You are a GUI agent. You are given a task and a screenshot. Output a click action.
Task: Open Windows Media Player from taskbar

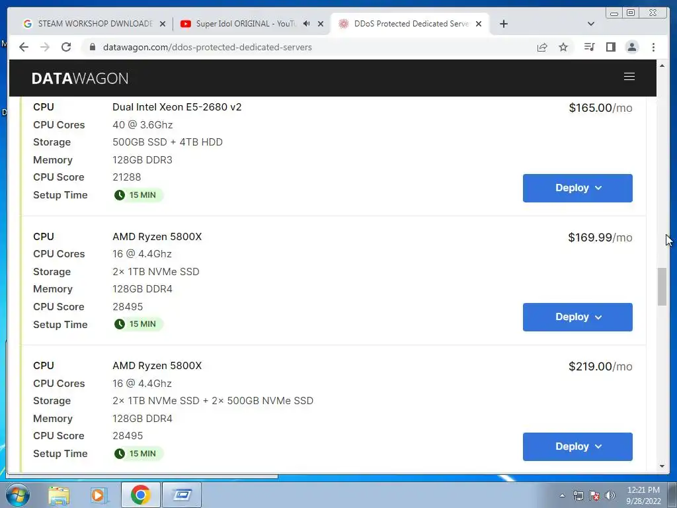point(99,495)
